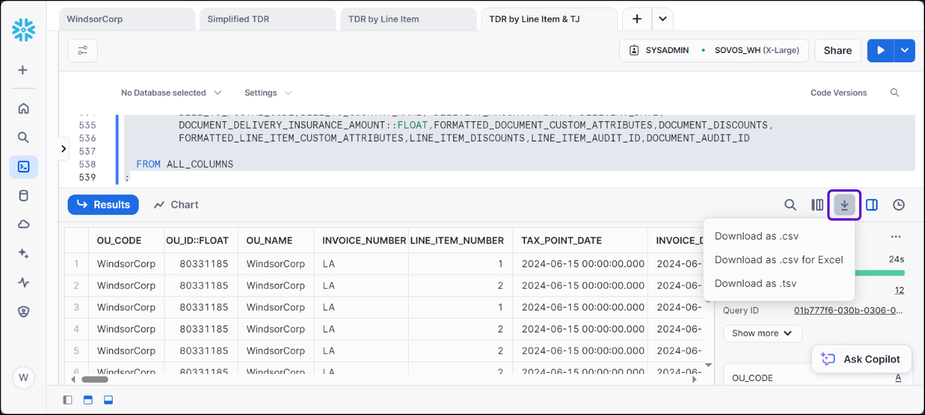The height and width of the screenshot is (415, 925).
Task: Open the Home icon in sidebar
Action: tap(24, 109)
